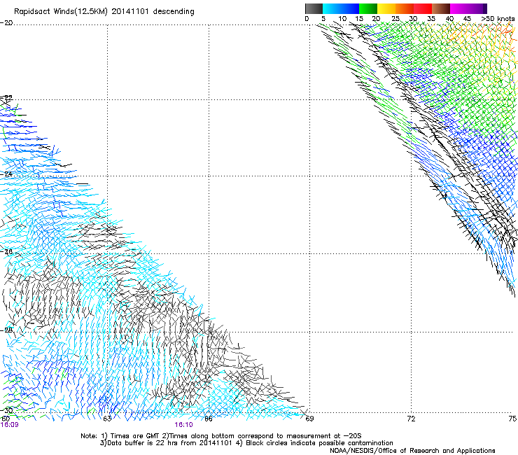518x455 pixels.
Task: Click the purple time stamp '16:09'
Action: click(x=9, y=425)
